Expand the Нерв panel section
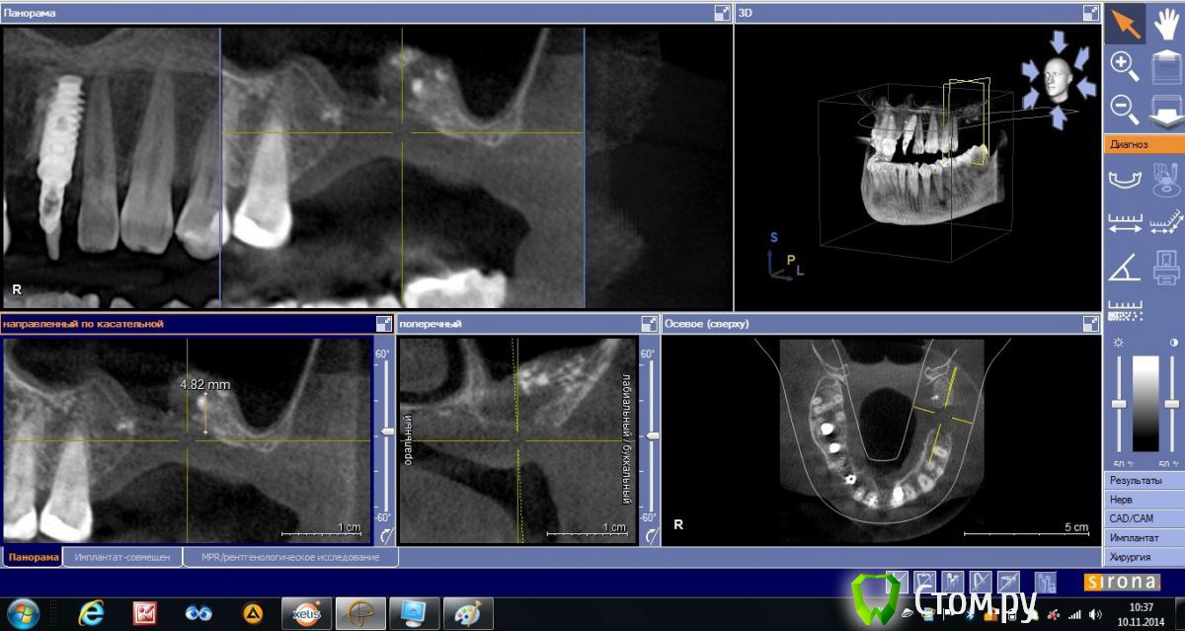This screenshot has width=1185, height=631. point(1144,500)
